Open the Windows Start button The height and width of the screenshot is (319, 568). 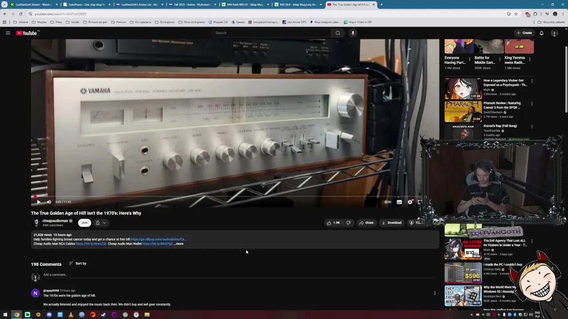(5, 315)
